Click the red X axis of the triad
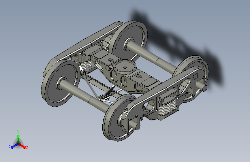Screen dimensions: 250x162 coord(22,146)
